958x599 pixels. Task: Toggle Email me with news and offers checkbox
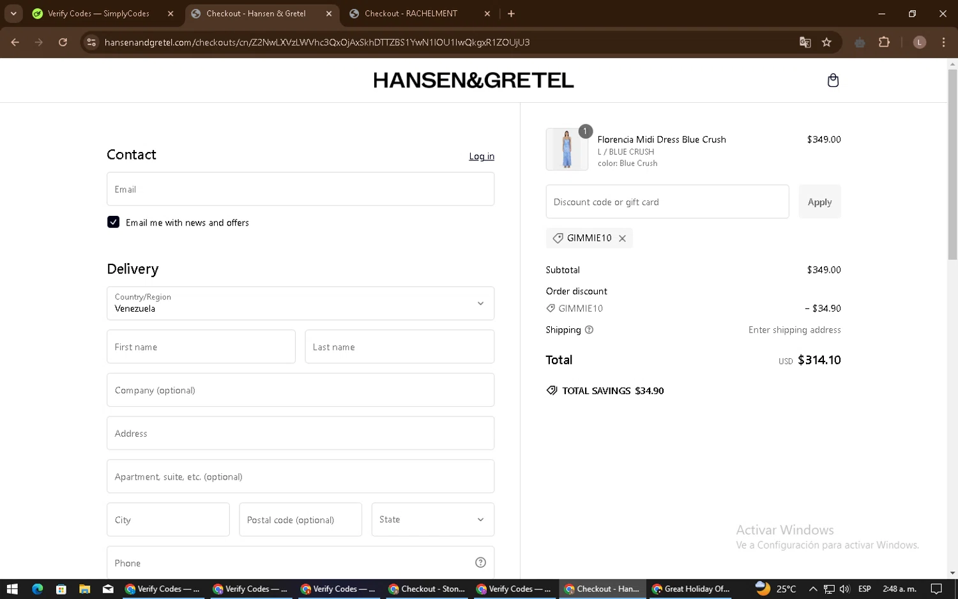point(113,222)
